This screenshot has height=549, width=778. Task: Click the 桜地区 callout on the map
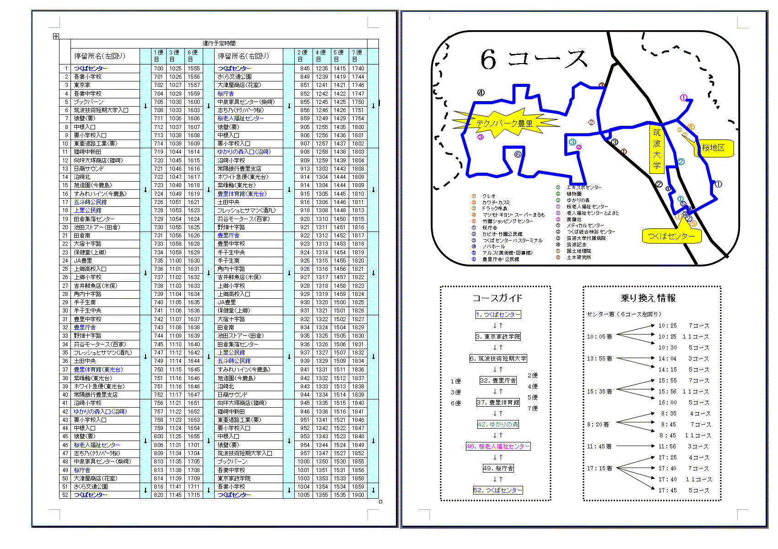[x=713, y=148]
